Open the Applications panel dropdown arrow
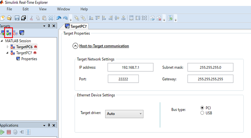 [44, 125]
